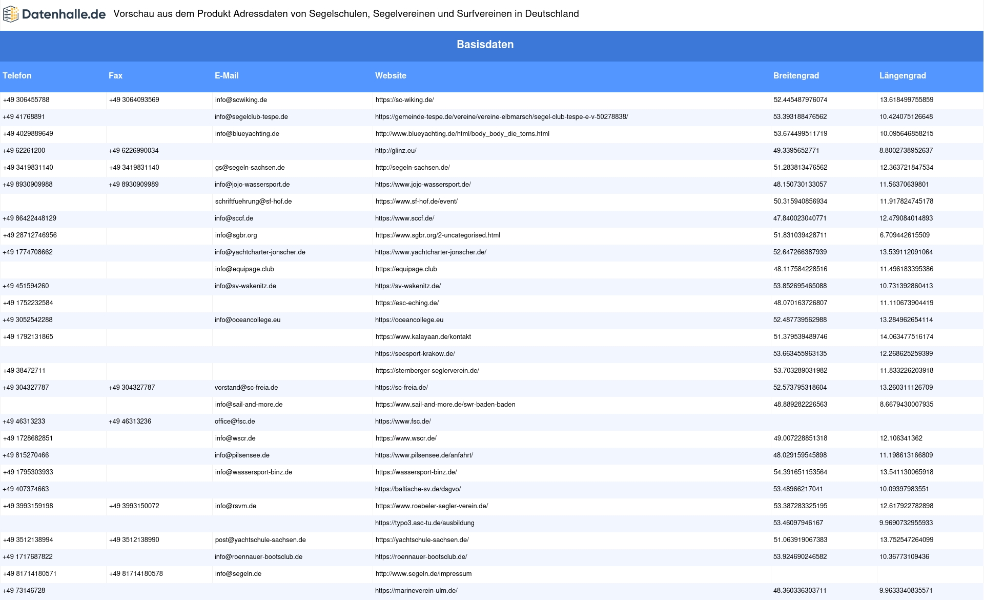
Task: Open the gemeinde-tespe.de segel-club-tespe URL
Action: 501,117
